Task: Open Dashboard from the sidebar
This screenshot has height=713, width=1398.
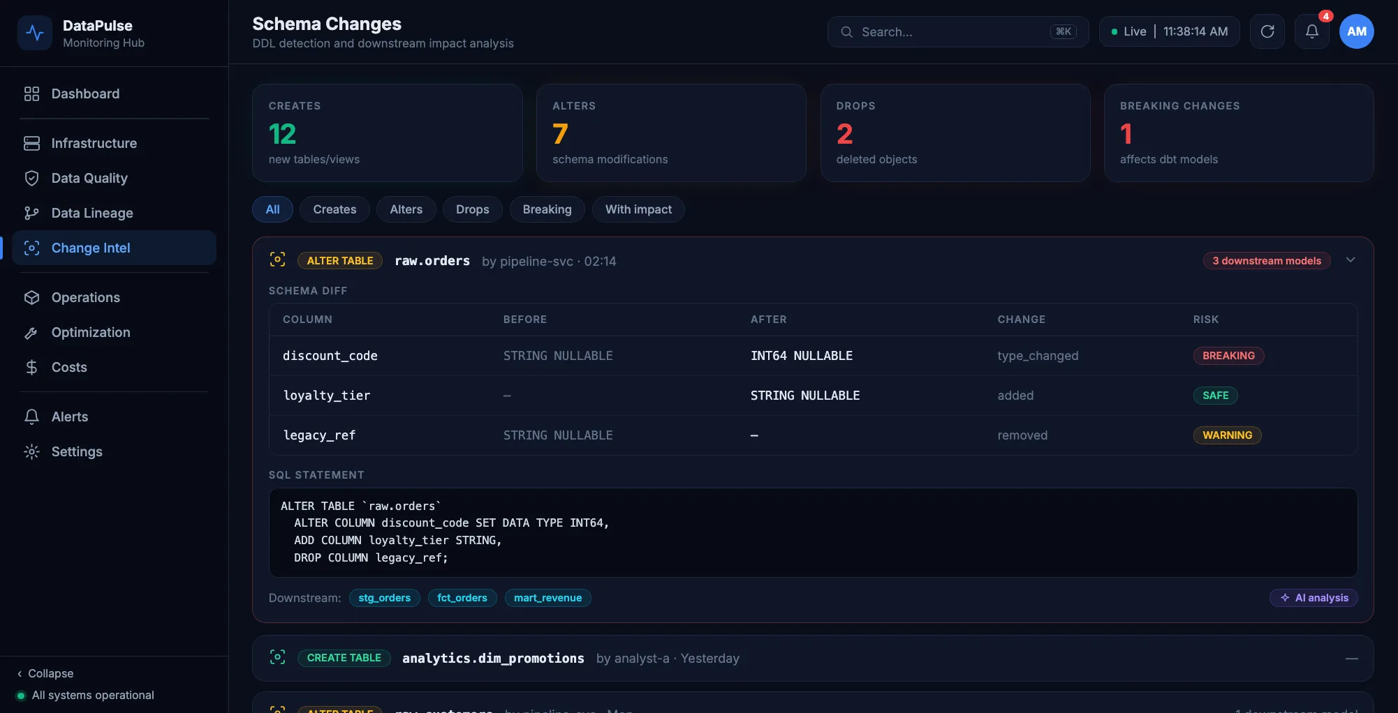Action: pos(114,93)
